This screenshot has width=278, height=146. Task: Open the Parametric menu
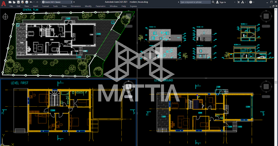click(x=101, y=6)
